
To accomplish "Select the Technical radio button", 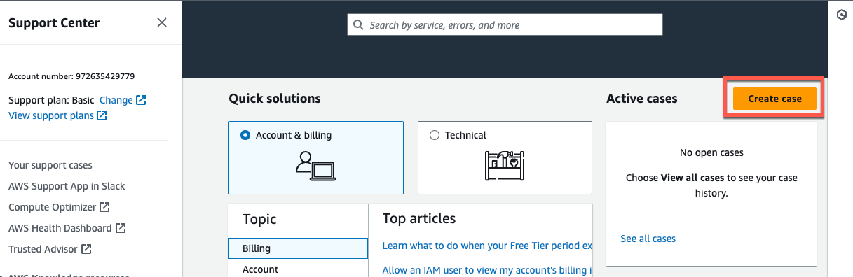I will point(435,135).
